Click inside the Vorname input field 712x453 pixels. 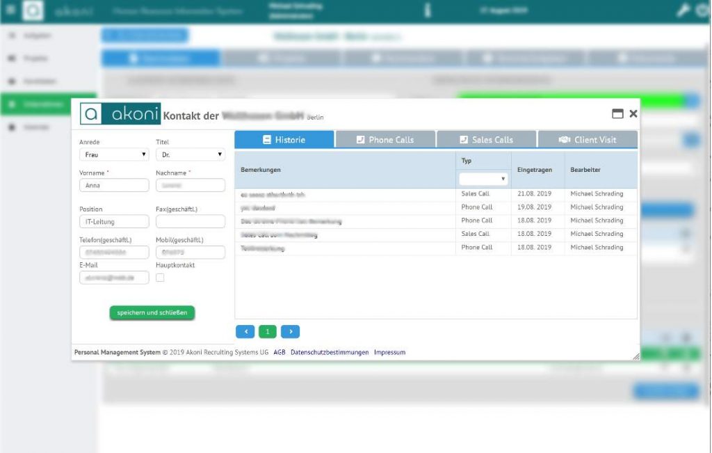pos(113,184)
